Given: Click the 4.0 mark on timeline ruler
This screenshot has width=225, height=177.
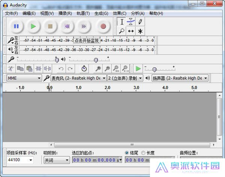Looking at the screenshot, I should click(x=165, y=88).
